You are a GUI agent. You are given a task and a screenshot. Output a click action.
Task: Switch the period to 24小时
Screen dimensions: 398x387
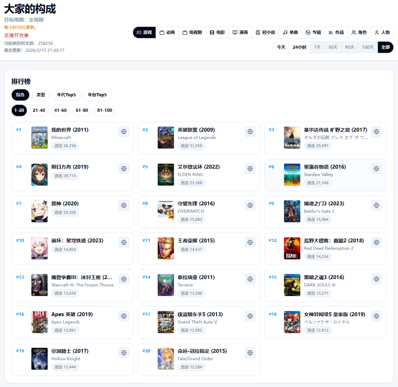coord(300,47)
